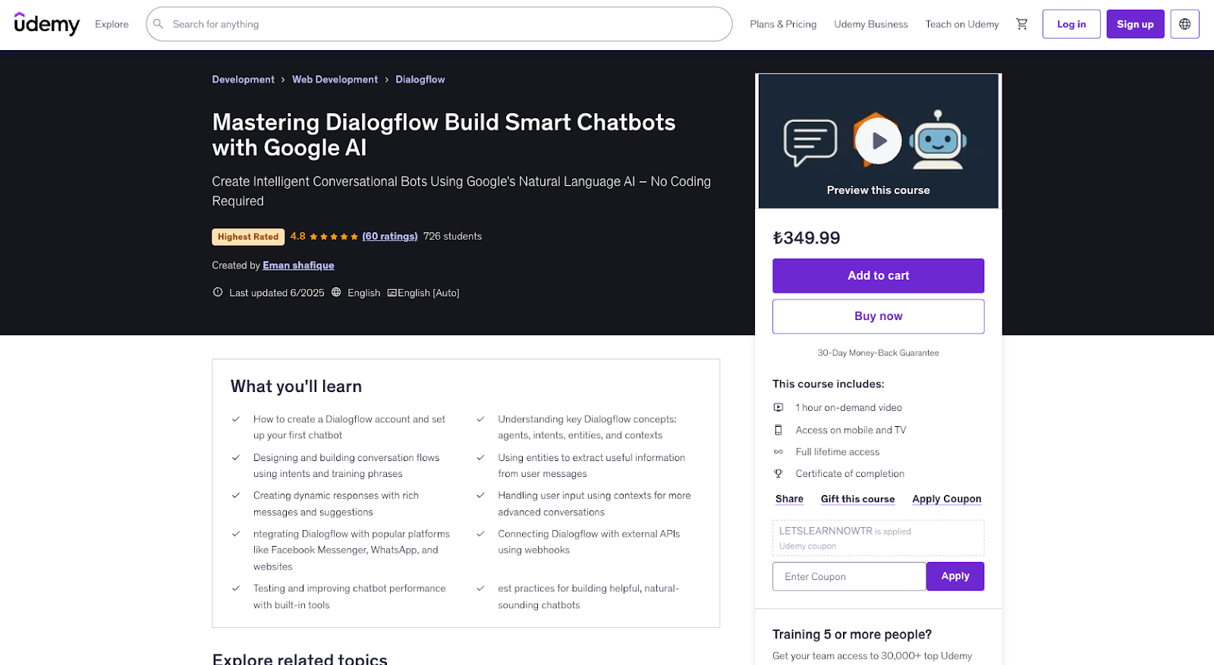
Task: Click the Last updated clock icon
Action: point(218,293)
